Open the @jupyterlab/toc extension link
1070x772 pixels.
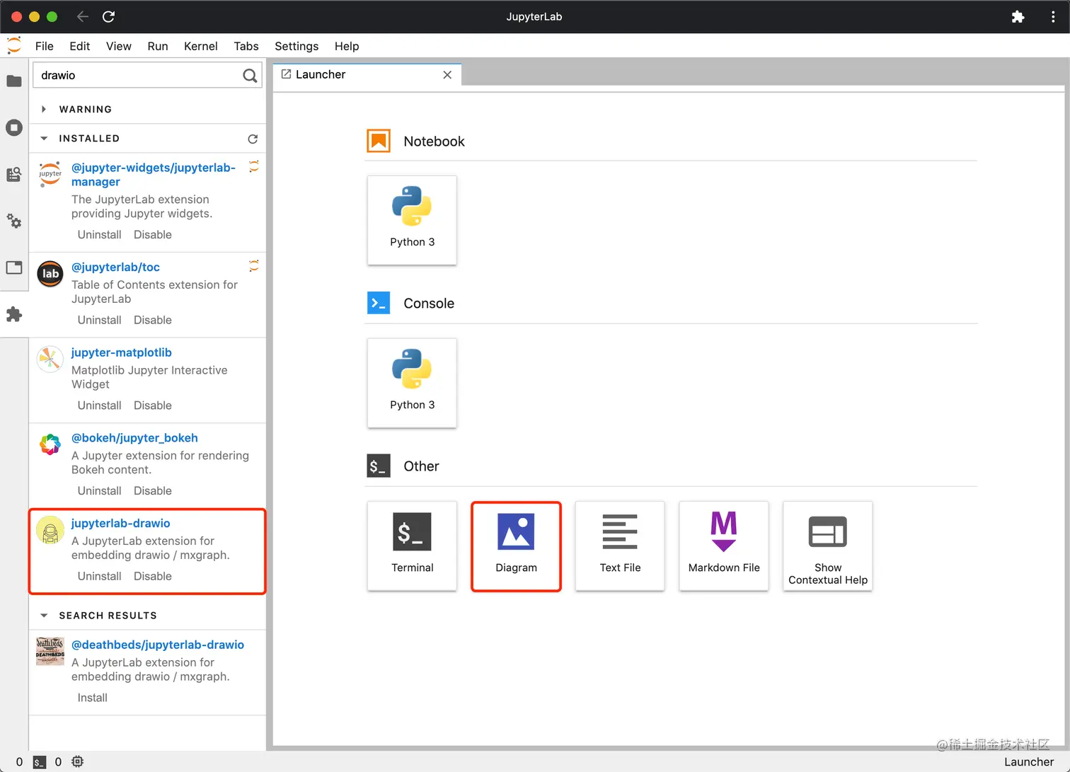click(x=115, y=267)
